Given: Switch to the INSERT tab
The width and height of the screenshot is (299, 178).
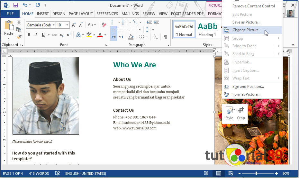Looking at the screenshot, I should click(43, 14).
